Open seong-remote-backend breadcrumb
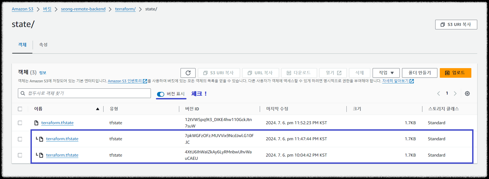Image resolution: width=489 pixels, height=179 pixels. click(83, 9)
